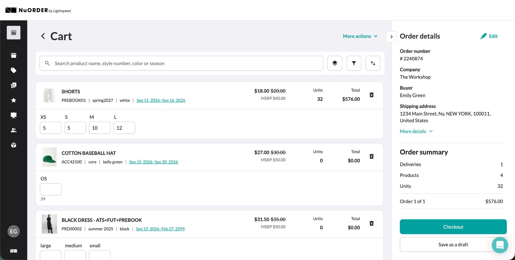Click the L quantity field for SHORTS
Viewport: 515px width, 260px height.
click(124, 128)
